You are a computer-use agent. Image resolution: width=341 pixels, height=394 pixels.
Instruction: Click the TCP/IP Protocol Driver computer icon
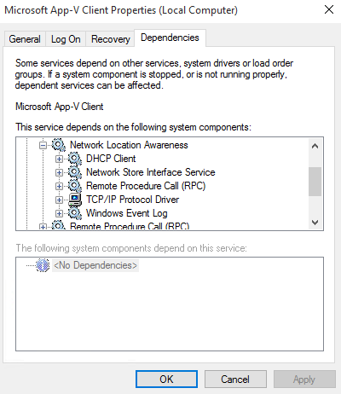[x=75, y=200]
